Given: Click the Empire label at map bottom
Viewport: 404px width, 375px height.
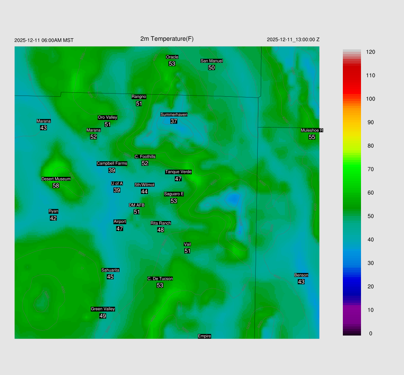Looking at the screenshot, I should tap(204, 336).
